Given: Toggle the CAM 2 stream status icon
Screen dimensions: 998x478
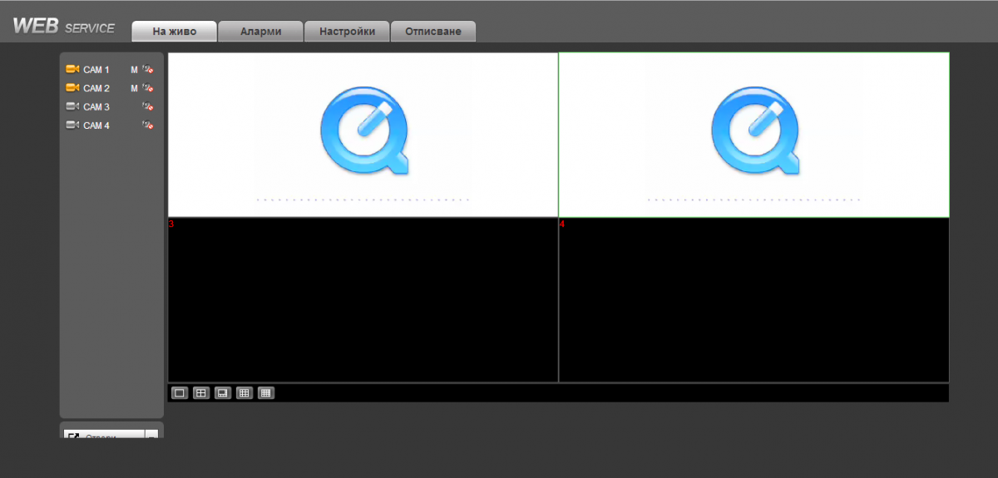Looking at the screenshot, I should 147,88.
